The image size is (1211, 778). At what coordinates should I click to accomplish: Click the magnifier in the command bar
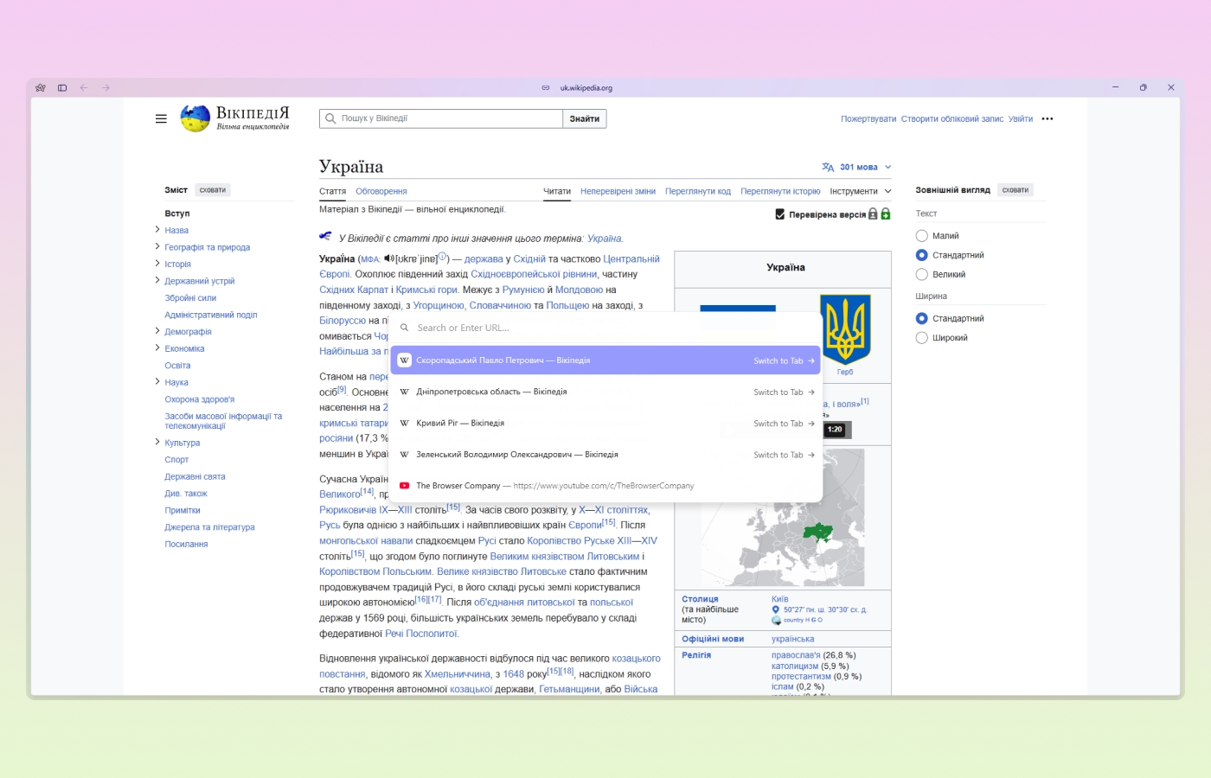[404, 328]
